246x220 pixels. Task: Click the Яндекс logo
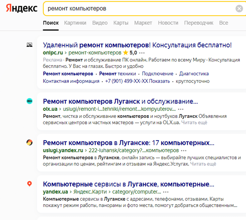point(22,8)
